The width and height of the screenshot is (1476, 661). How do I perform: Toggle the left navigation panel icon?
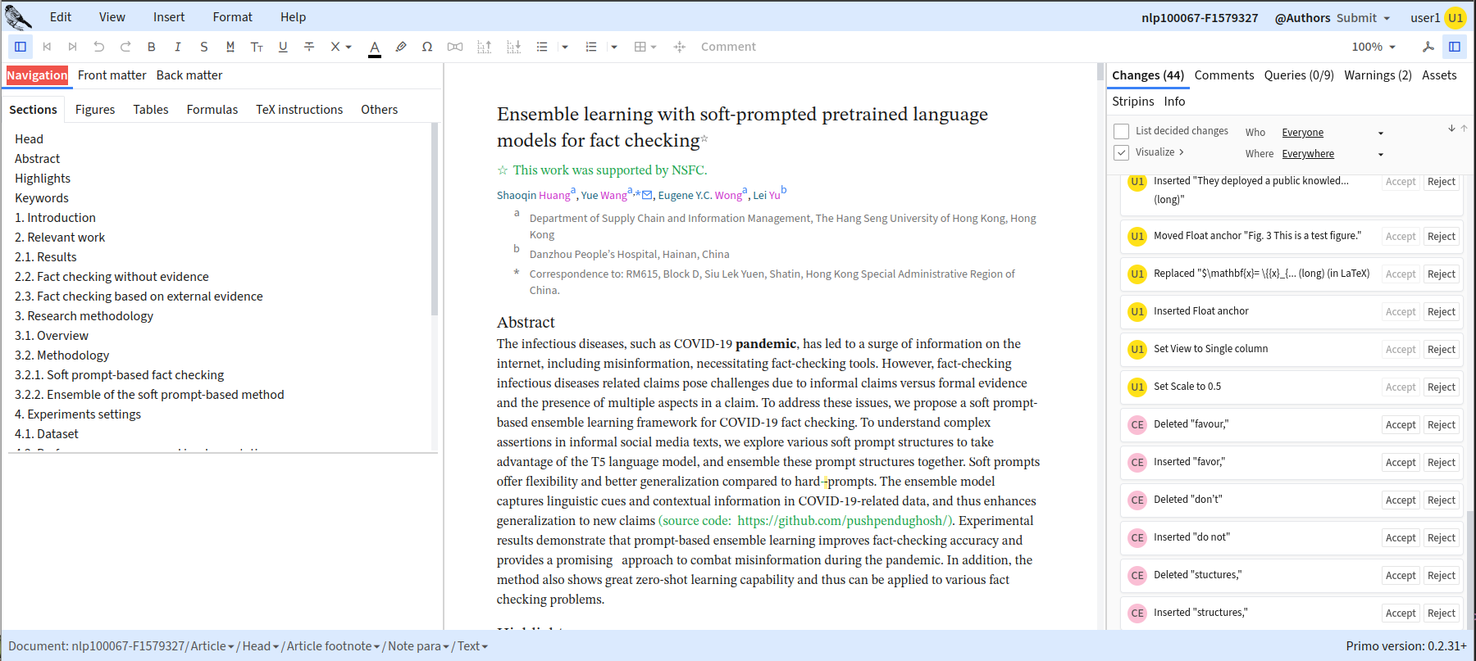coord(20,47)
